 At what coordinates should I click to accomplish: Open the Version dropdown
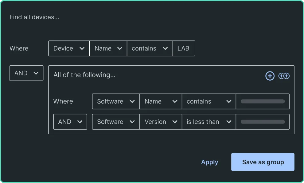click(161, 122)
